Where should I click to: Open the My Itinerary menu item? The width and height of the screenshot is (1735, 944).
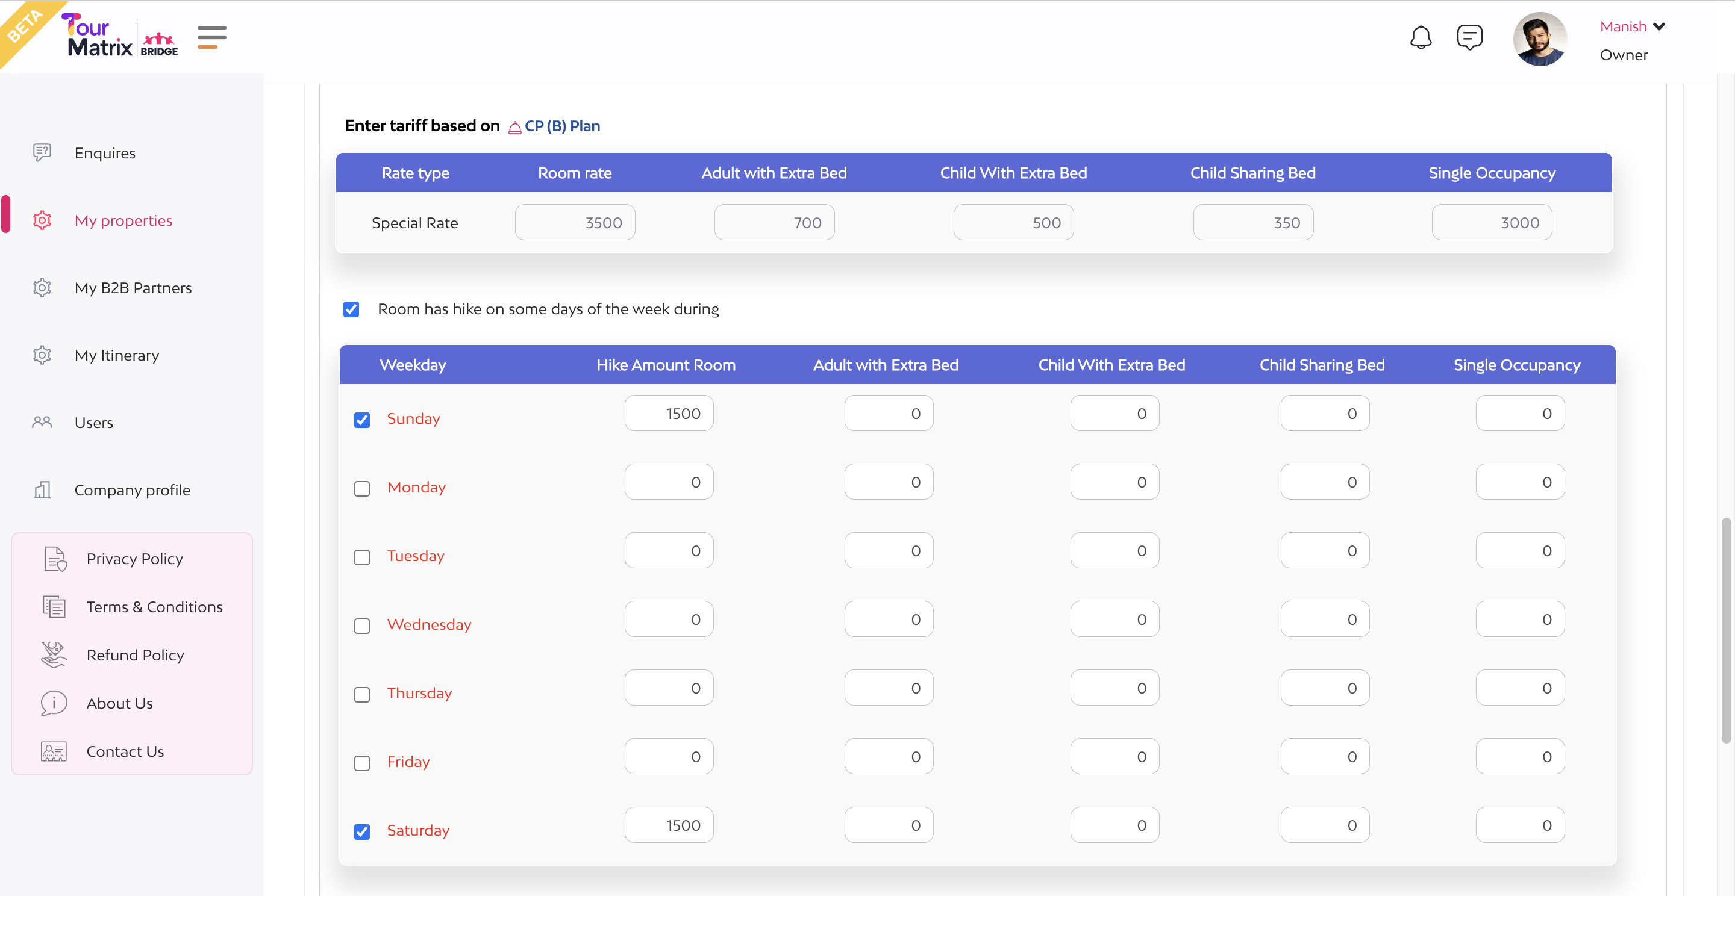point(116,355)
